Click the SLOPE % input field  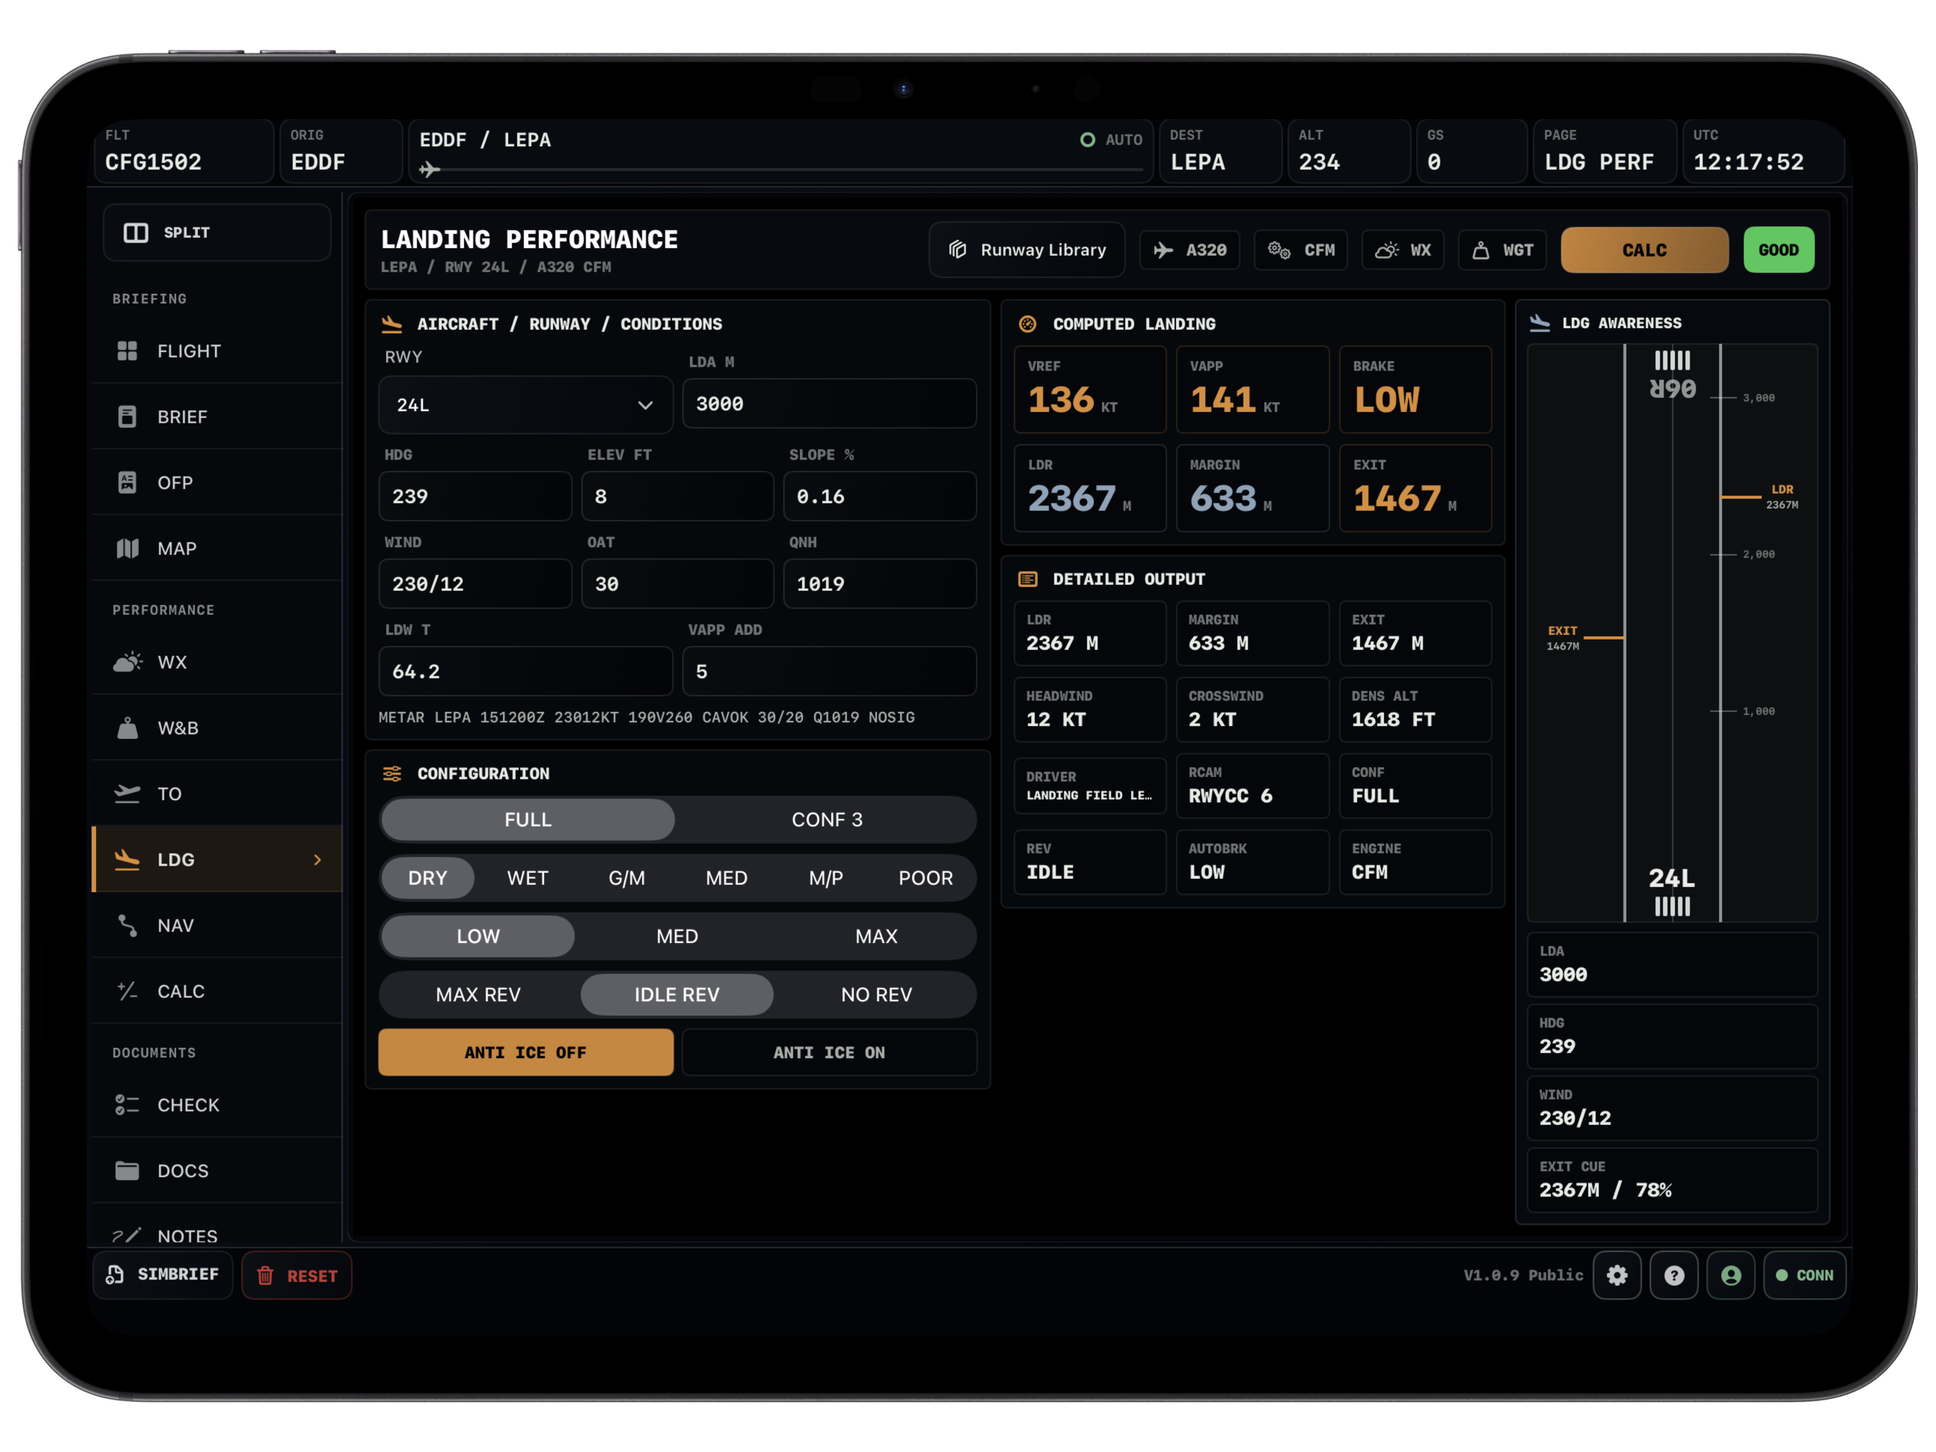coord(880,496)
